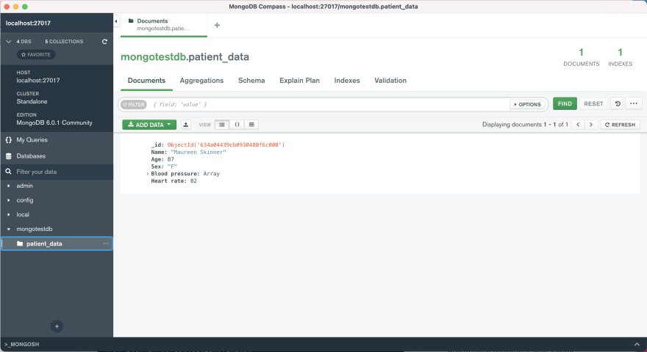647x352 pixels.
Task: Click the Sex value "F"
Action: pyautogui.click(x=172, y=166)
